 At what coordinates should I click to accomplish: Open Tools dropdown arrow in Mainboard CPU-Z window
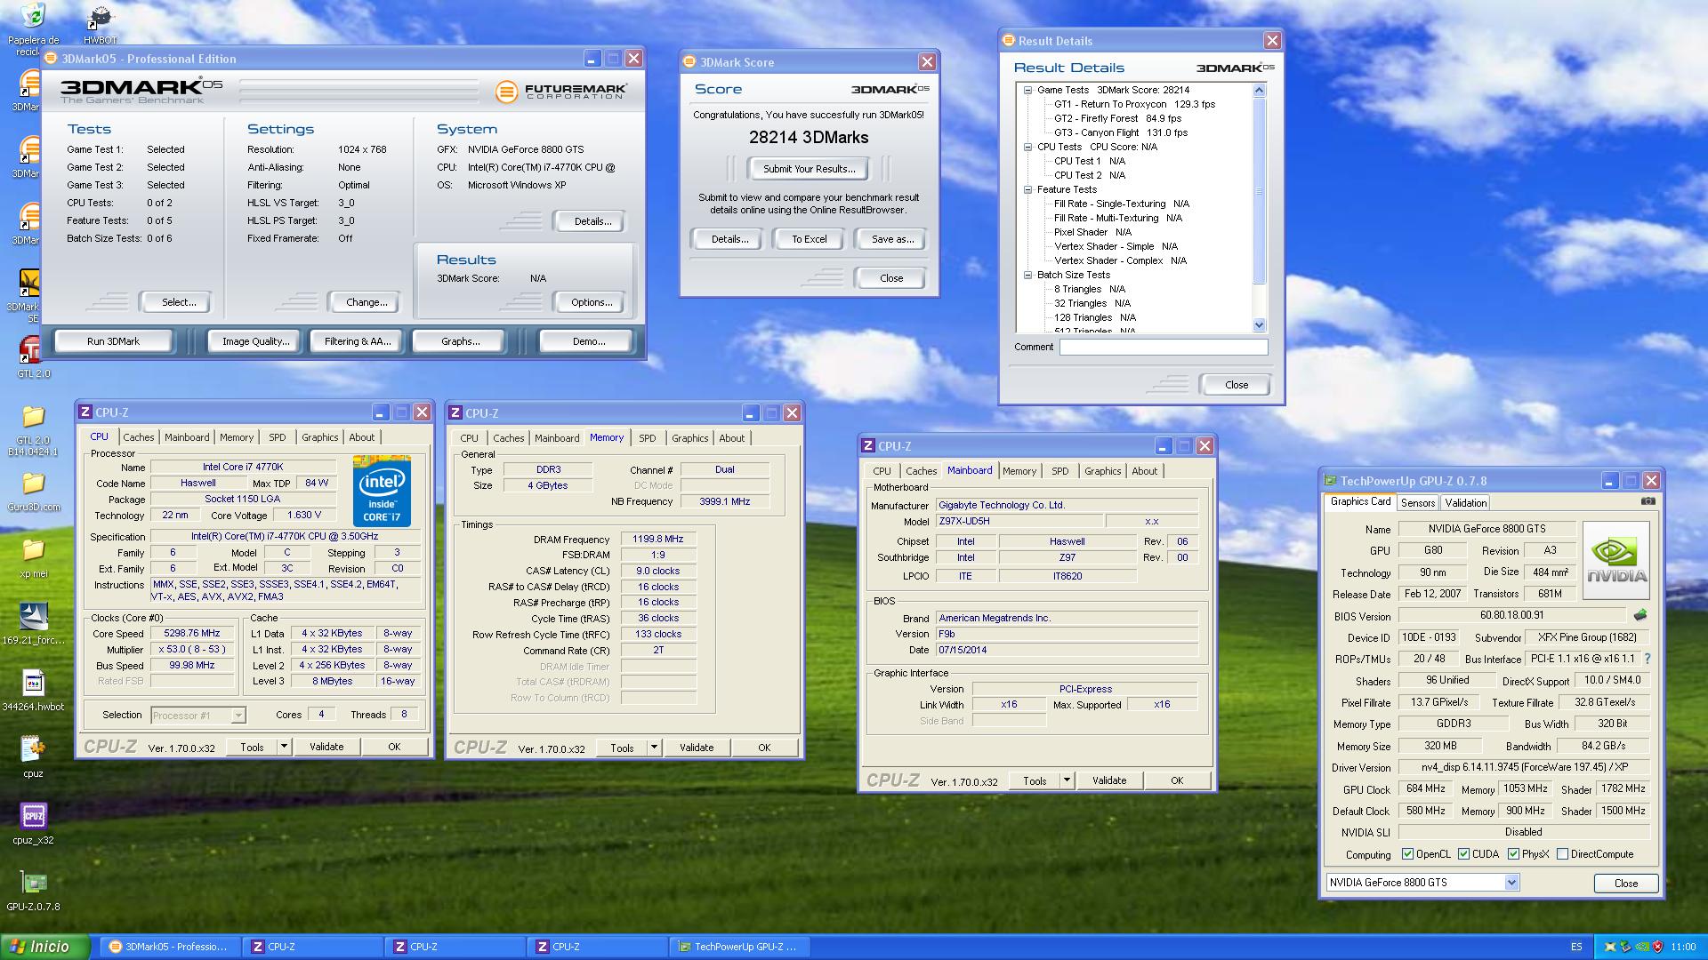tap(1067, 780)
